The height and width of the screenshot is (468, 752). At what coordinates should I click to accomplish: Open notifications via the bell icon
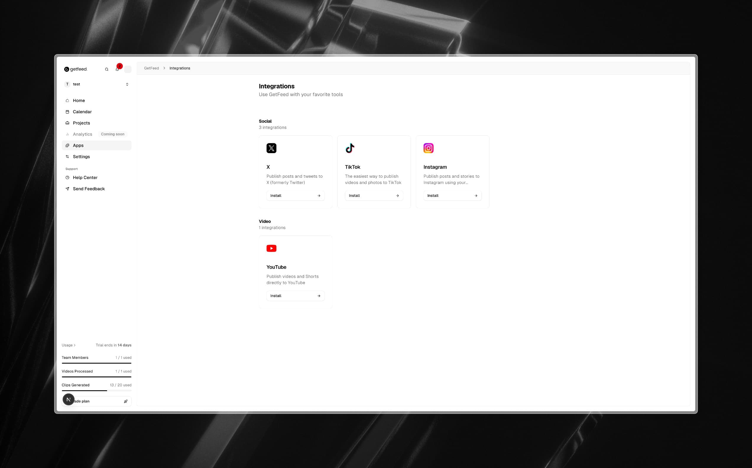click(x=117, y=69)
